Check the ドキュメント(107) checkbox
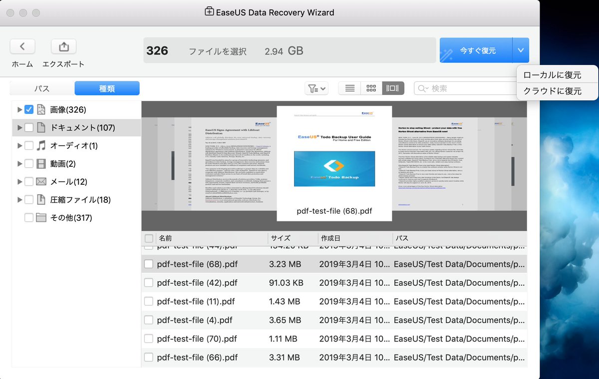The height and width of the screenshot is (379, 599). [29, 127]
